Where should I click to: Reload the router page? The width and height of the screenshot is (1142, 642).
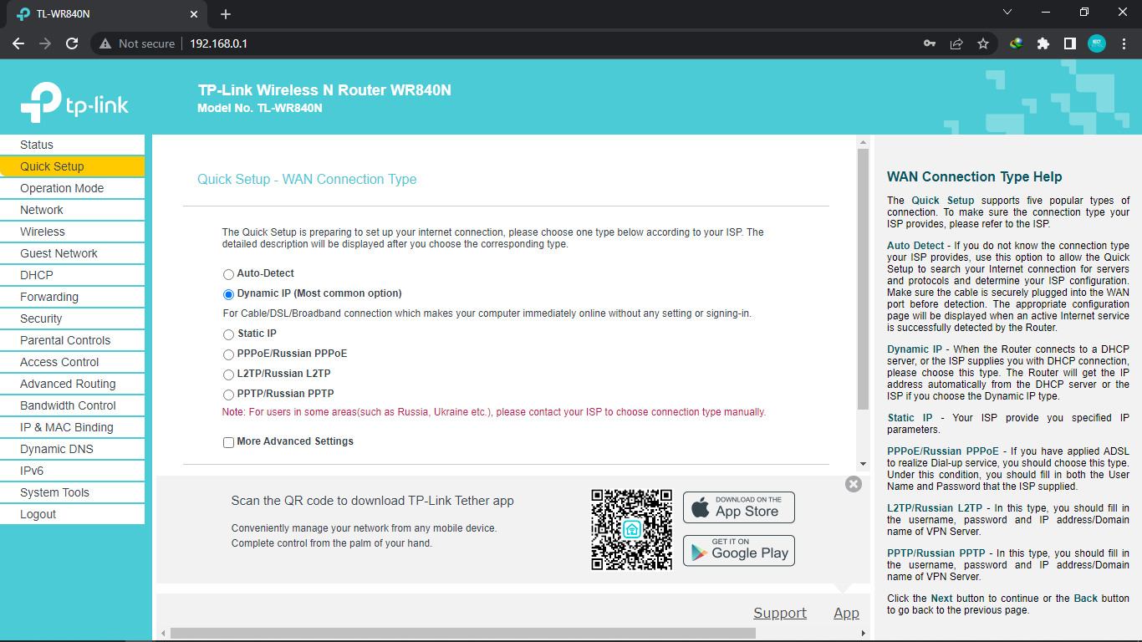tap(72, 43)
